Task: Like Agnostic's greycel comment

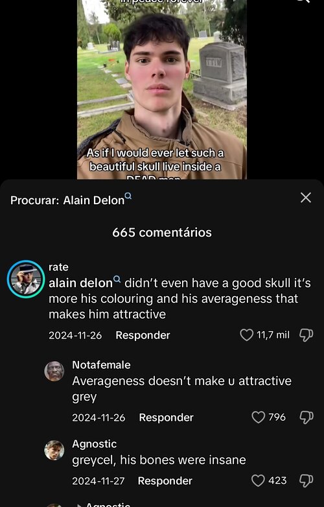Action: pyautogui.click(x=258, y=480)
